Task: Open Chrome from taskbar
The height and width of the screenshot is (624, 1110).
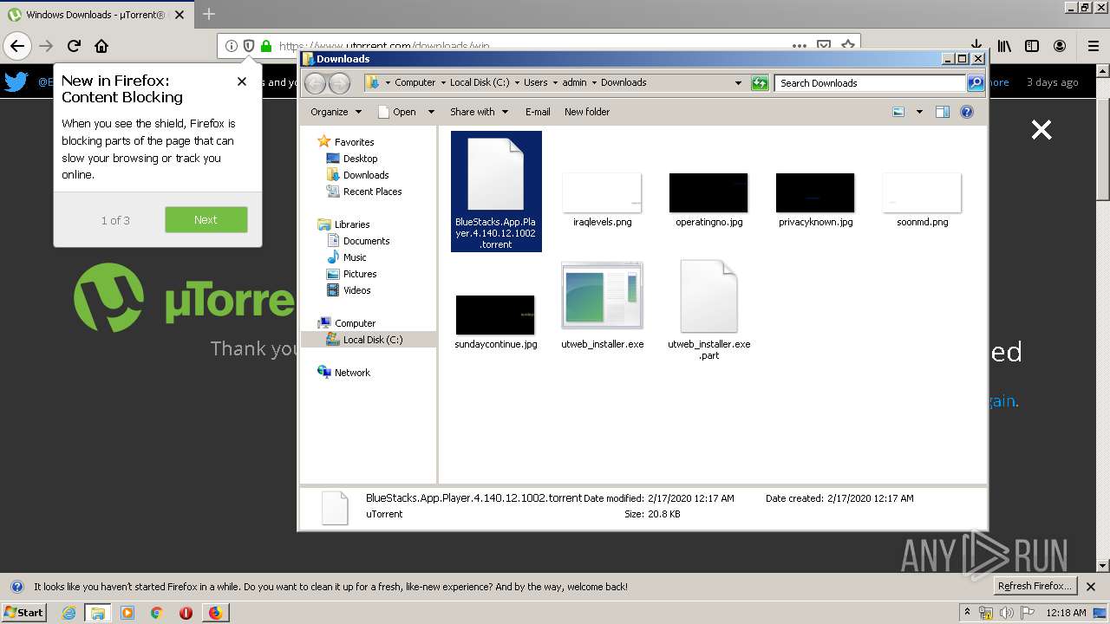Action: pos(156,613)
